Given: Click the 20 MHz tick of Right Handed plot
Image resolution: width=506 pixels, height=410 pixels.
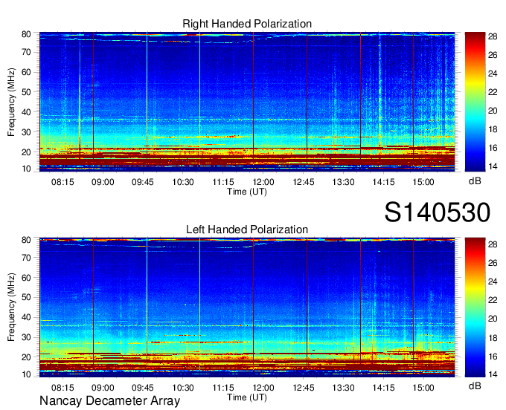Looking at the screenshot, I should (26, 152).
